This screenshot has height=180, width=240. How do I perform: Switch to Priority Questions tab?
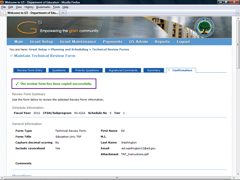tap(87, 70)
